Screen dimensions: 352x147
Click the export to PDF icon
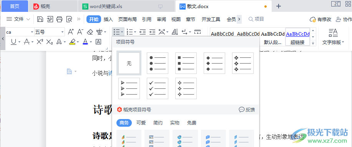pos(50,19)
